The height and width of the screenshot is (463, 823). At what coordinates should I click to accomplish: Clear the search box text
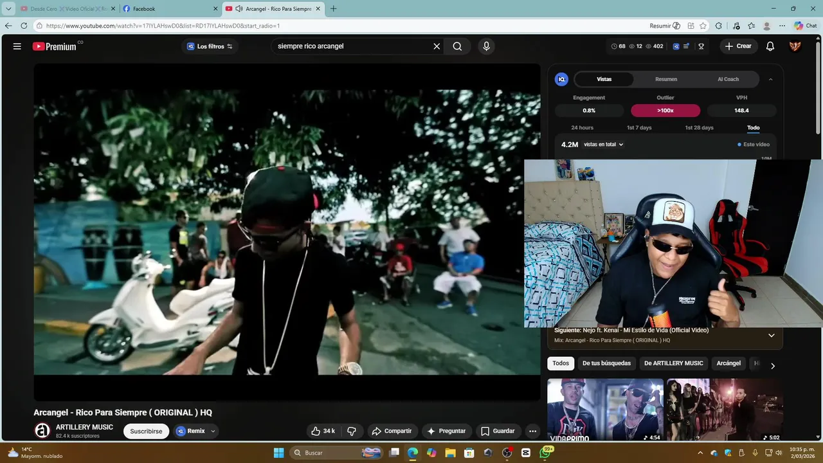tap(437, 46)
